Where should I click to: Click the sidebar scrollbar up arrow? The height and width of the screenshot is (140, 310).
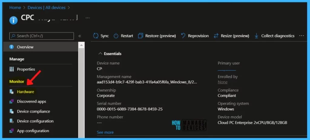click(x=81, y=45)
